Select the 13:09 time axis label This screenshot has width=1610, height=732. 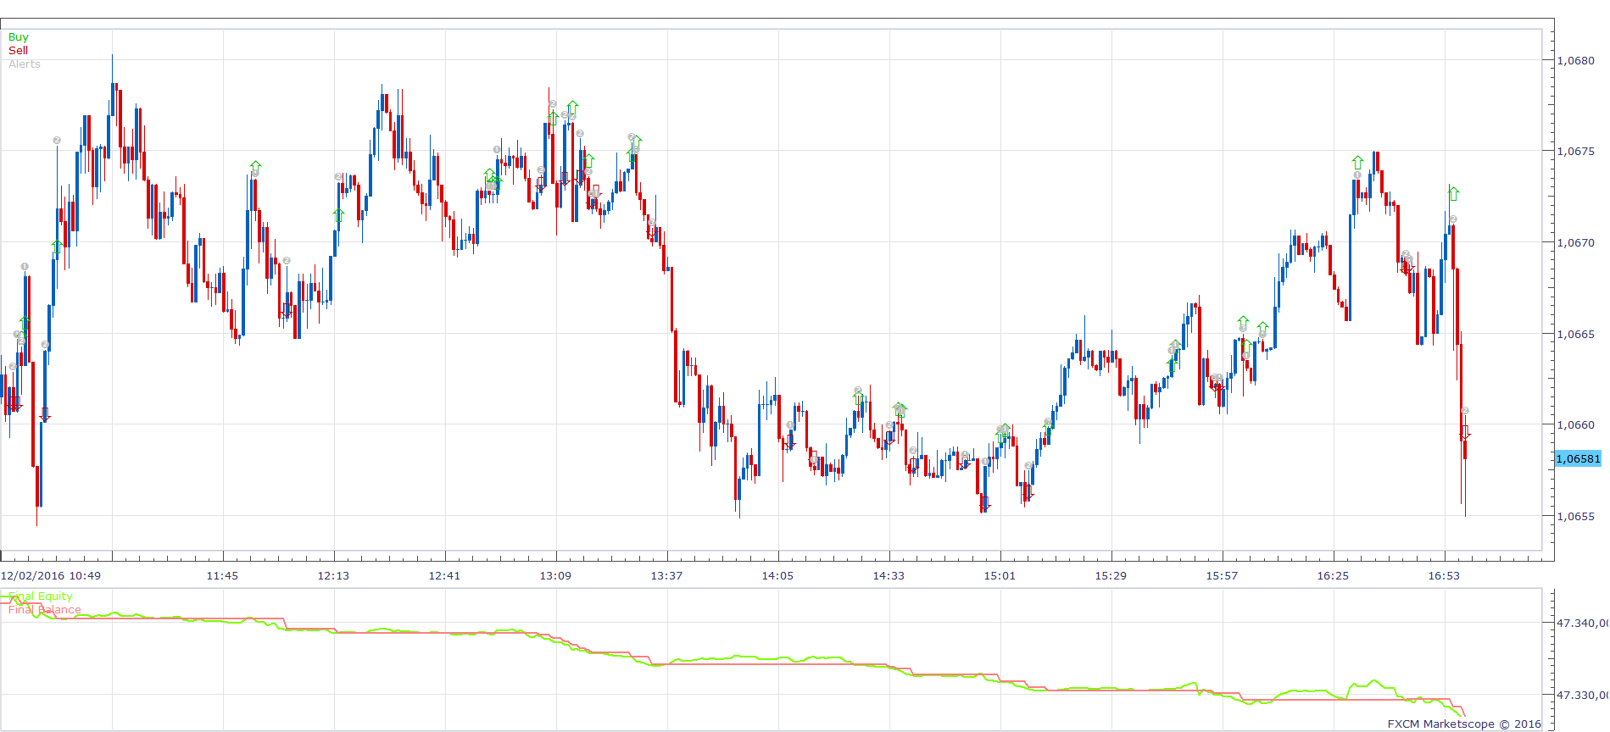(555, 576)
